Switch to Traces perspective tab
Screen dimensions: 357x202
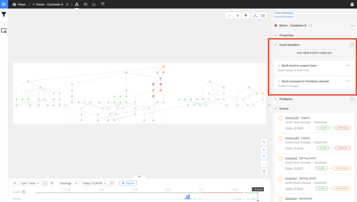click(103, 4)
